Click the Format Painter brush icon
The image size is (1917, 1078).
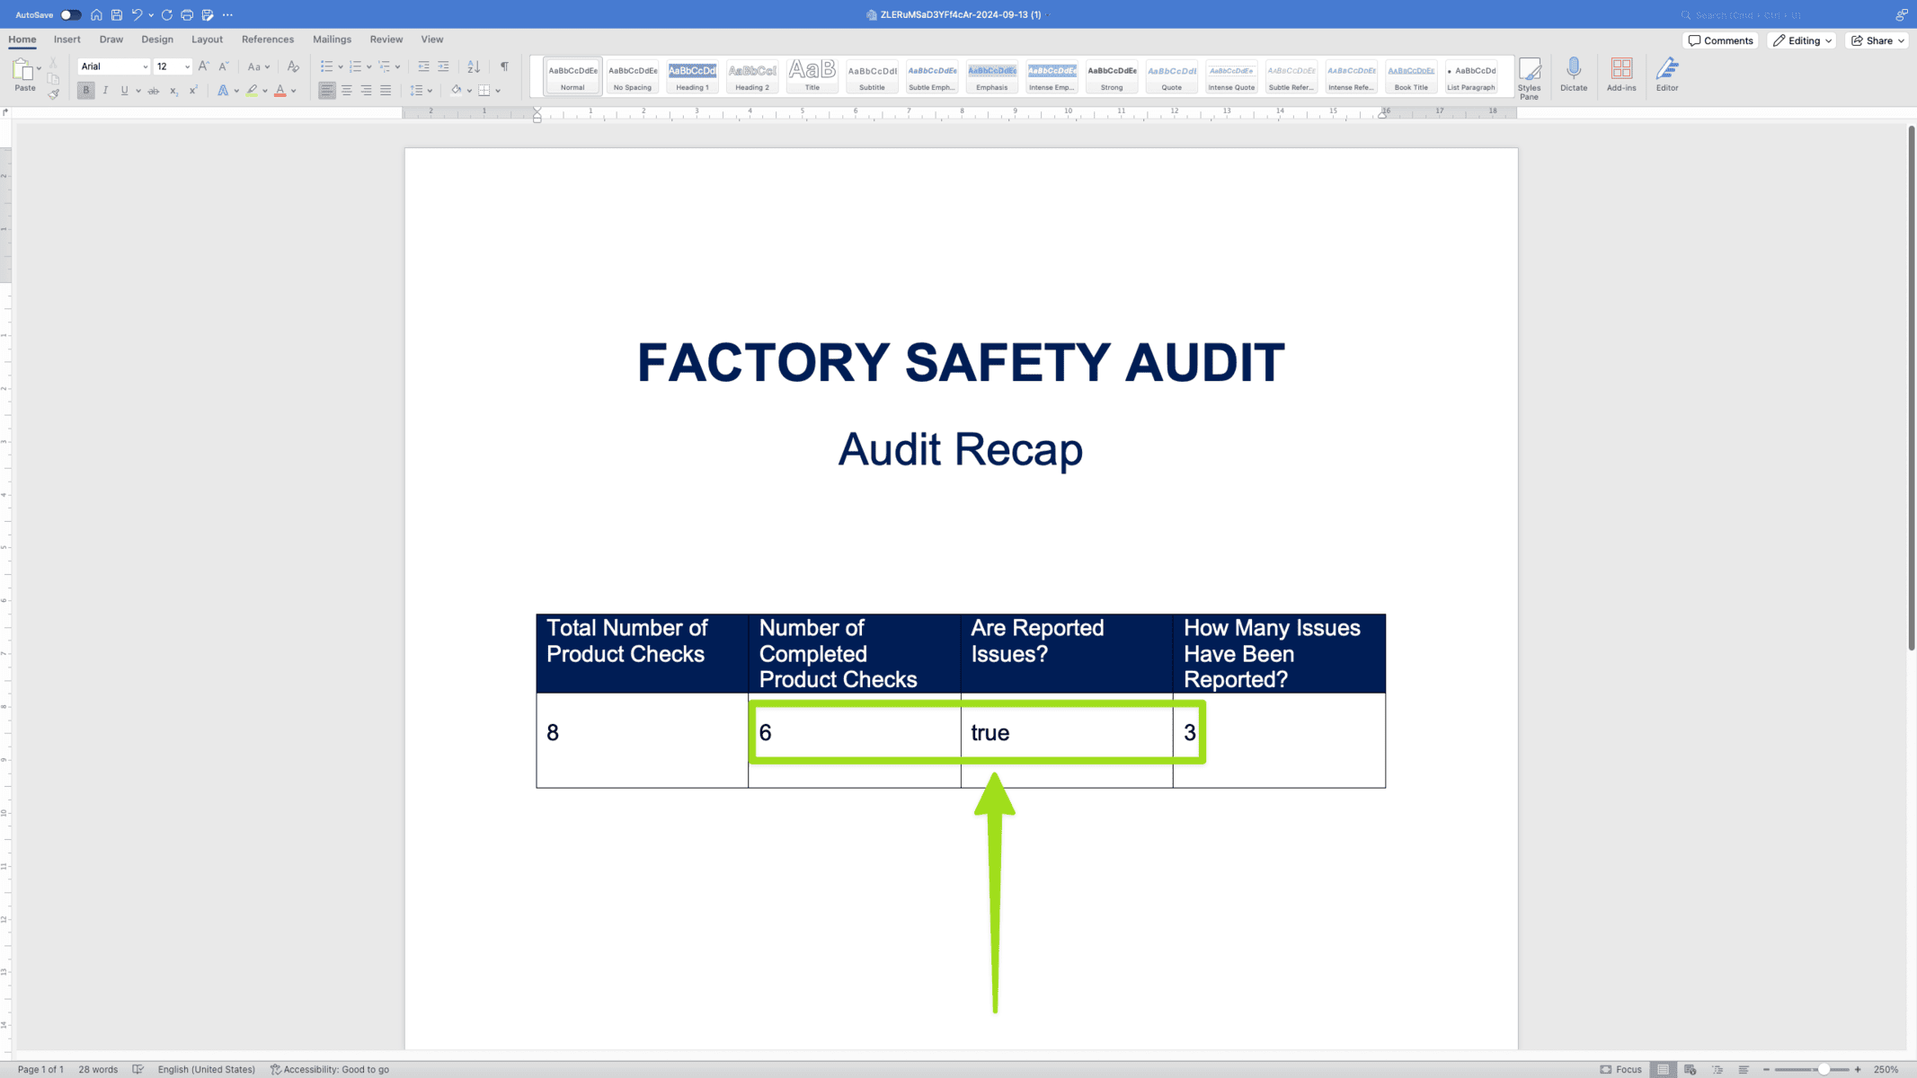(x=53, y=93)
